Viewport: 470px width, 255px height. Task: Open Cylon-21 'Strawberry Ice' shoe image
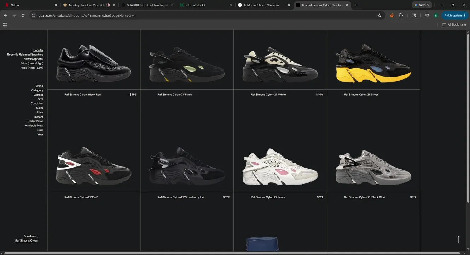(x=187, y=166)
